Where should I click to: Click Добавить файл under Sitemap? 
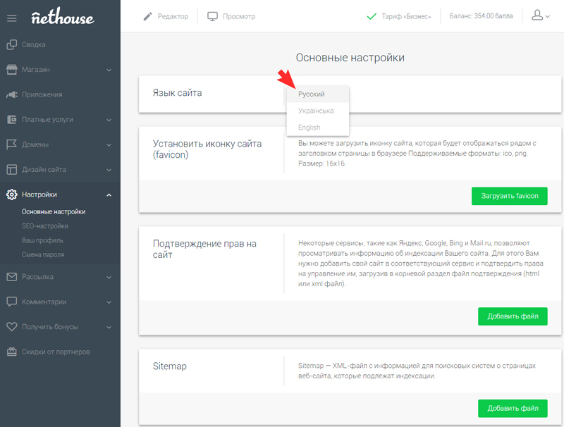click(x=513, y=408)
